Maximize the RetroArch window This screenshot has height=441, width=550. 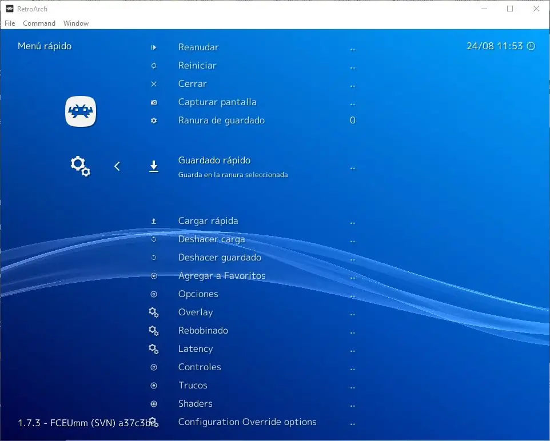pos(510,9)
